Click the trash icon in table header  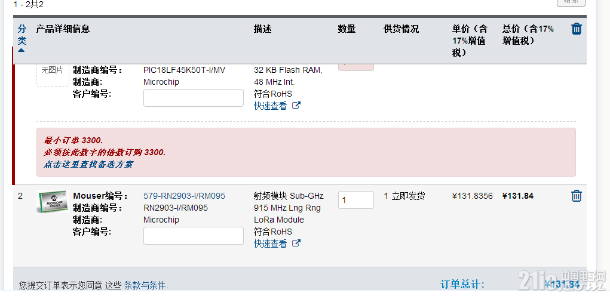point(576,29)
